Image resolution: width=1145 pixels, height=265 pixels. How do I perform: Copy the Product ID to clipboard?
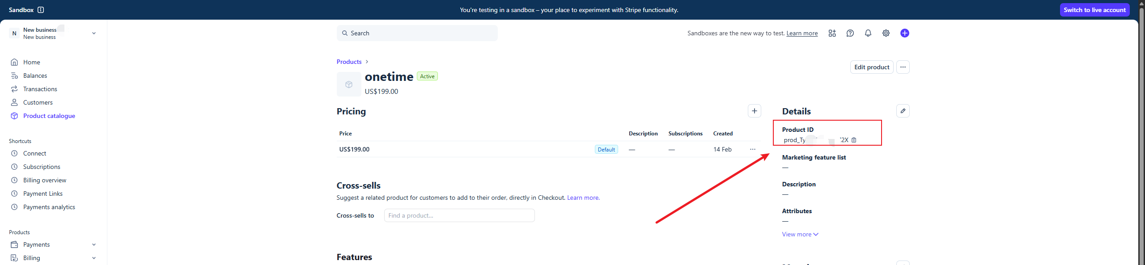click(x=854, y=140)
